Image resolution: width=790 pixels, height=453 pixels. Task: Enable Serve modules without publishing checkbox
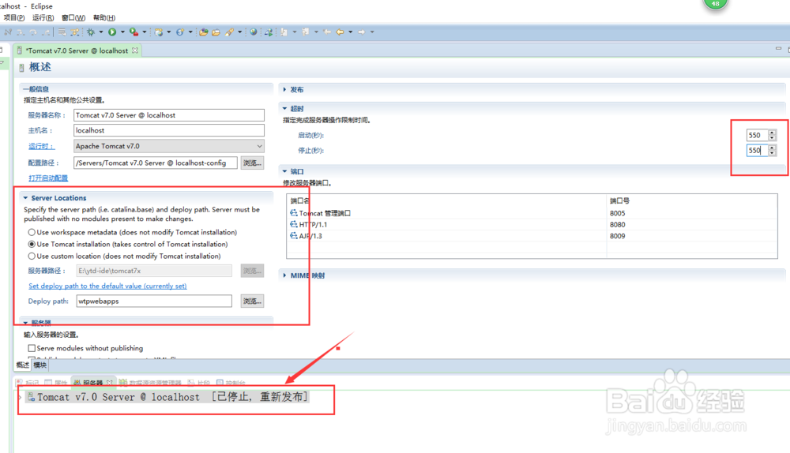coord(32,348)
